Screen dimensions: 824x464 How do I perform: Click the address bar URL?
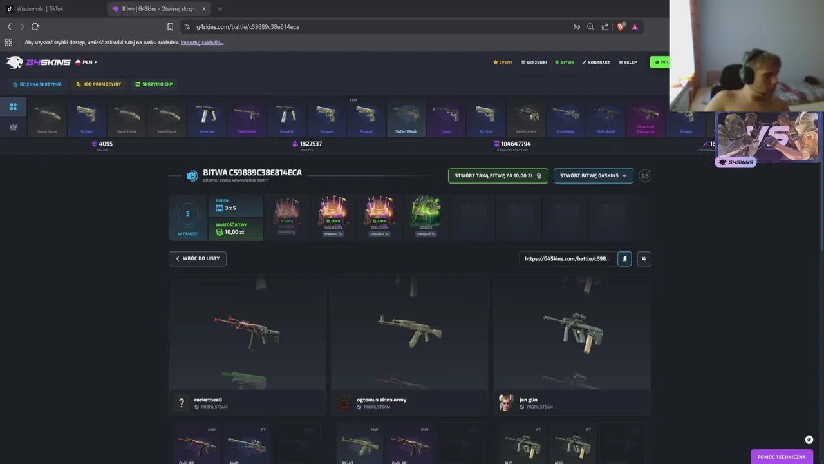[x=247, y=27]
